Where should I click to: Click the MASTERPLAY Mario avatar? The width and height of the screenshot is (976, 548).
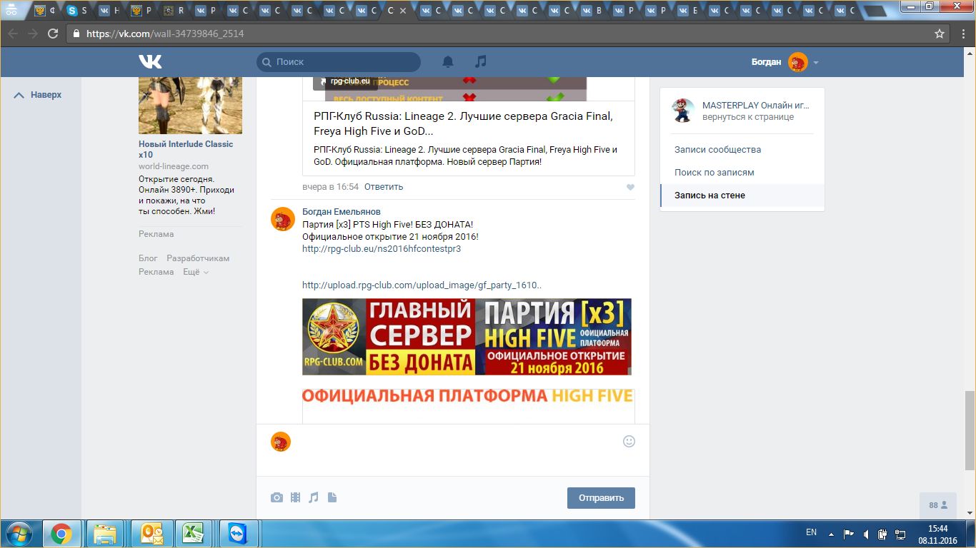pyautogui.click(x=683, y=111)
